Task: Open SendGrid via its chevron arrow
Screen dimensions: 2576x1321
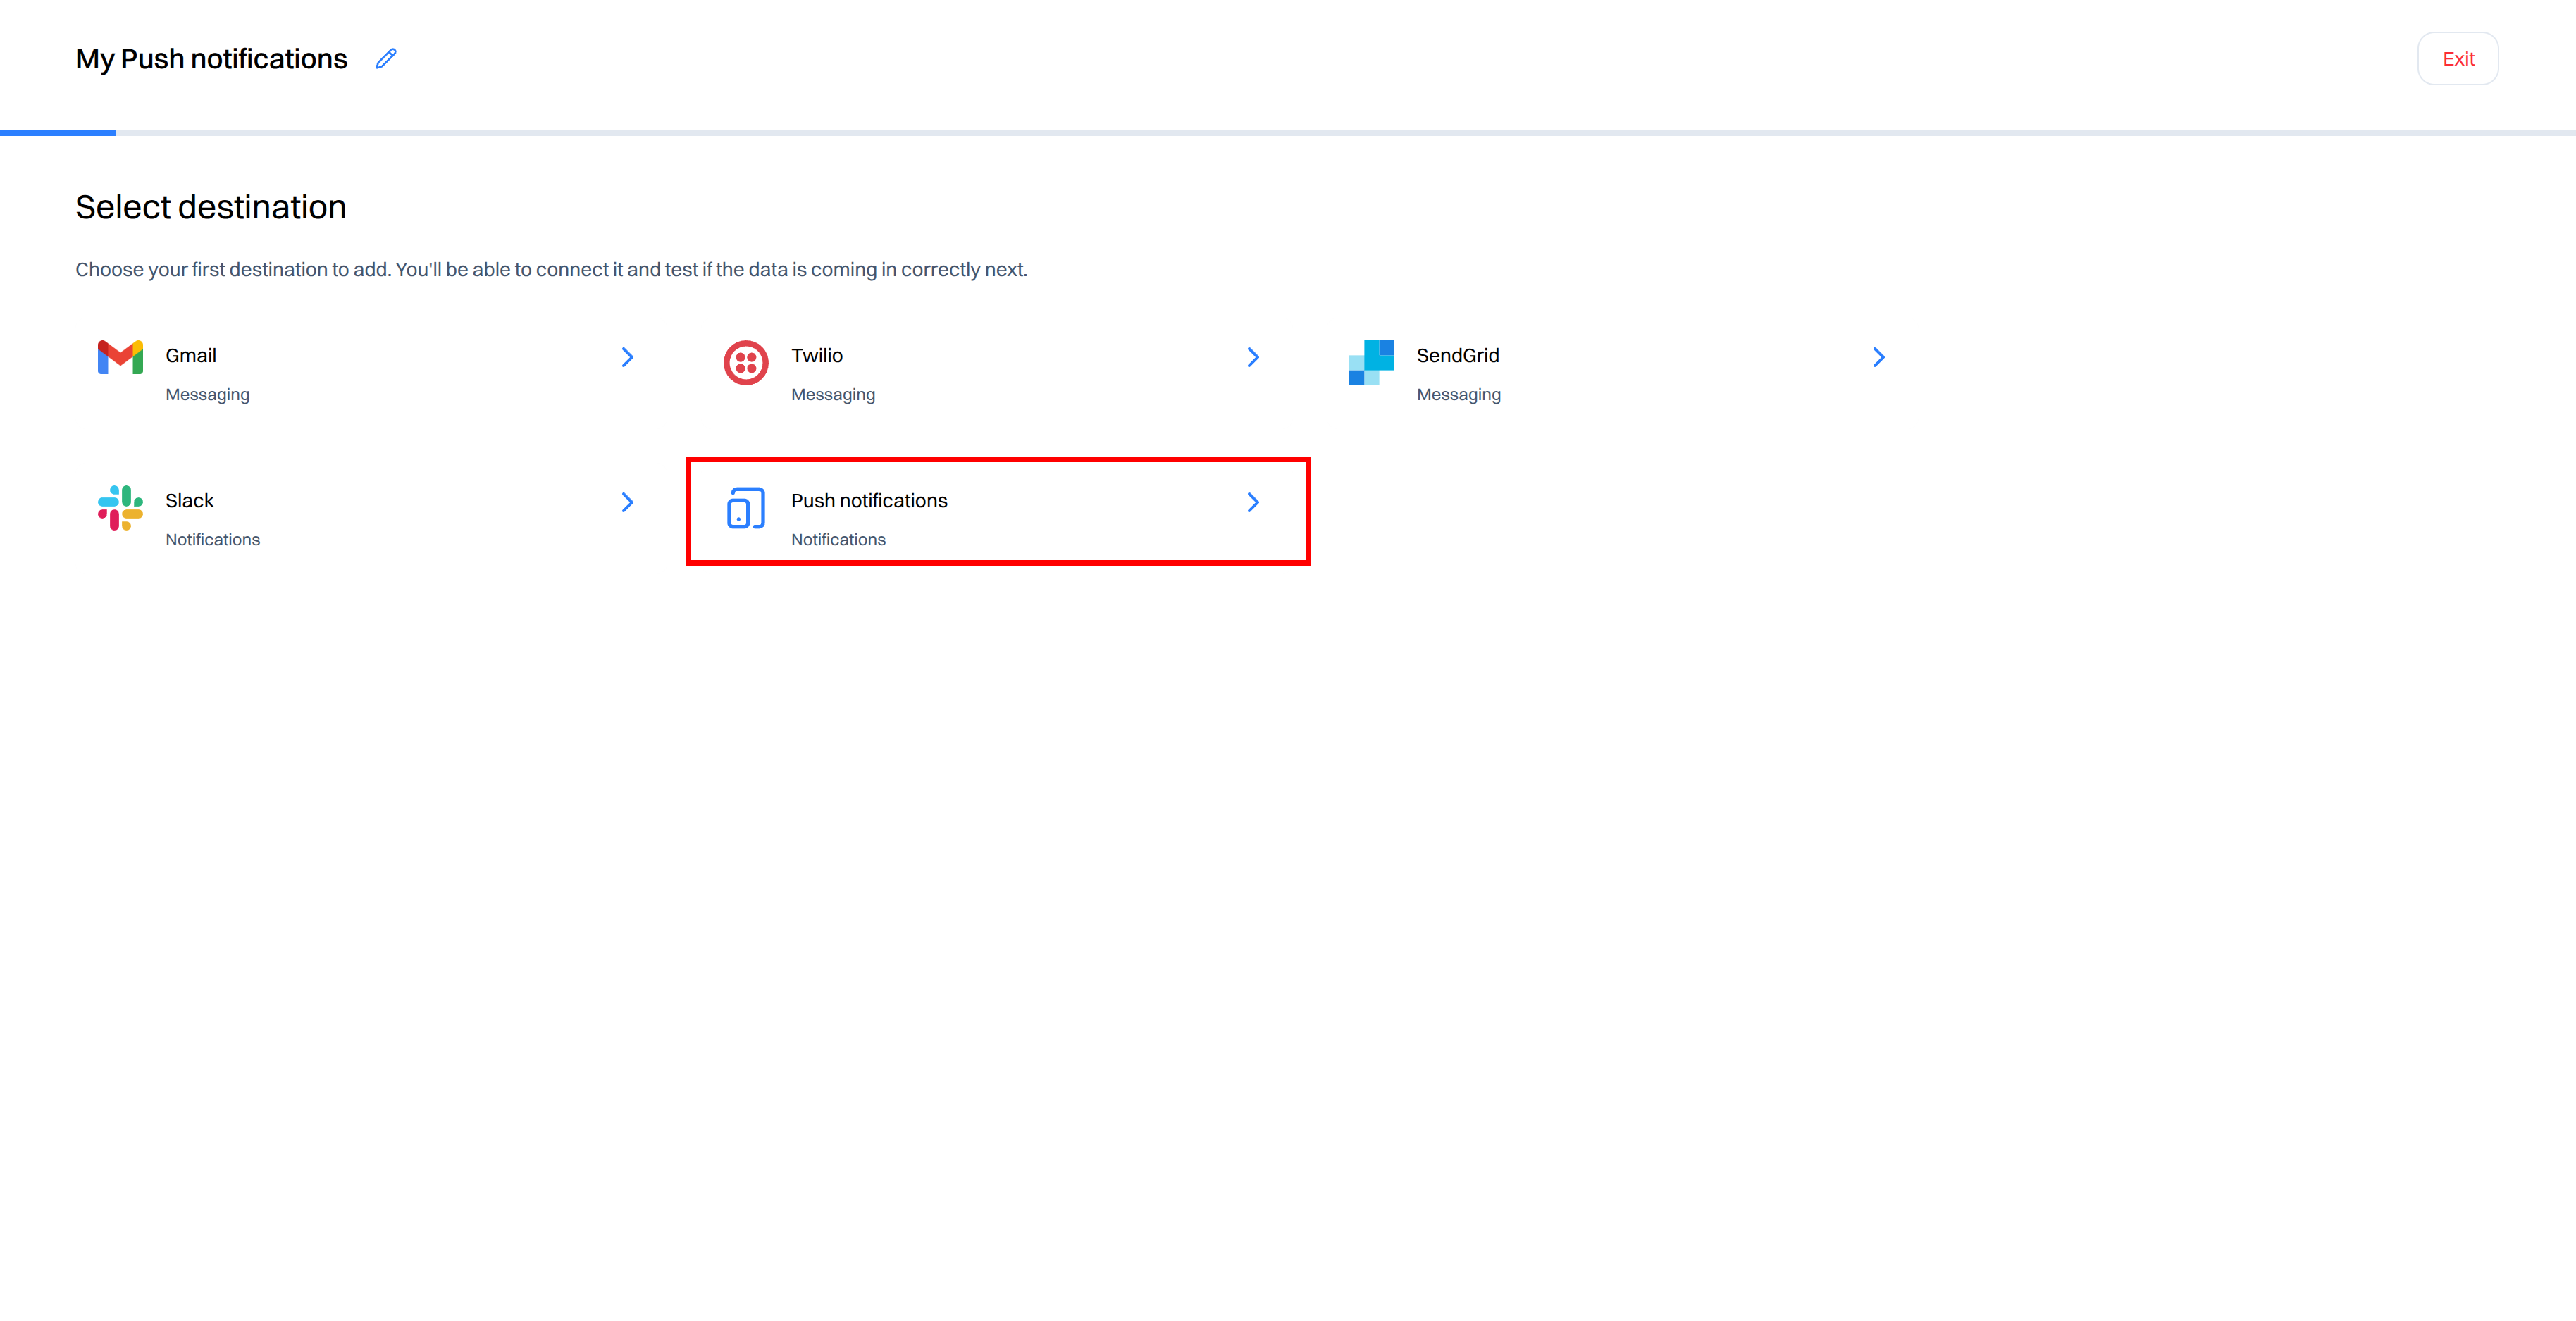Action: pos(1878,357)
